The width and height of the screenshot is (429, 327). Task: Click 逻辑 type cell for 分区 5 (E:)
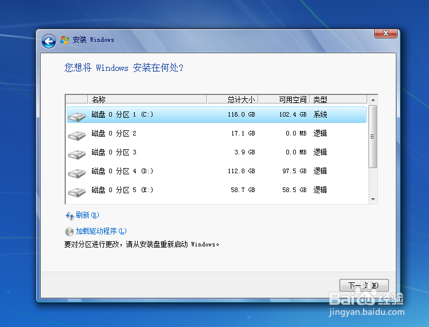[x=320, y=190]
